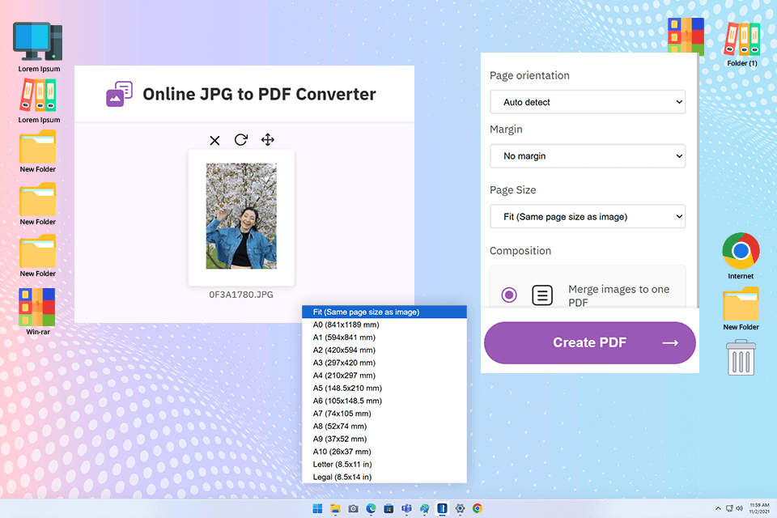777x518 pixels.
Task: Click the Composition section label
Action: 520,251
